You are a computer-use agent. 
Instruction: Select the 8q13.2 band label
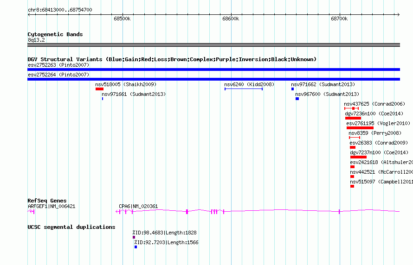tap(36, 40)
